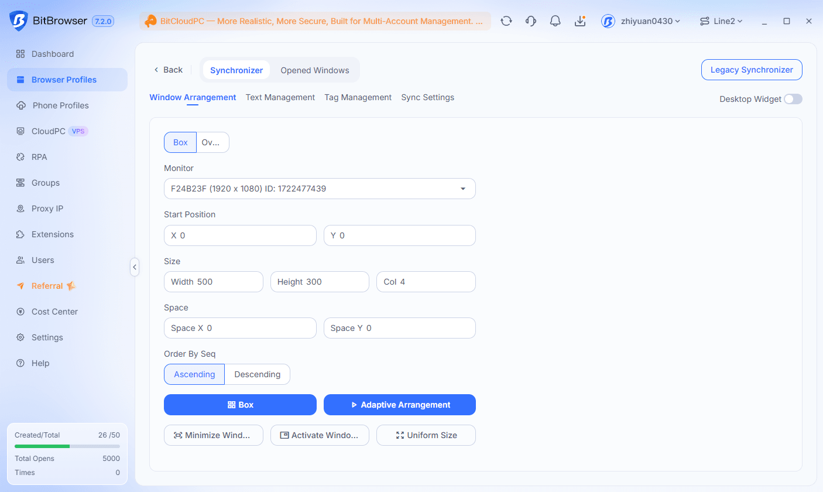Click the Width input field
Screen dimensions: 823x492
coord(214,282)
